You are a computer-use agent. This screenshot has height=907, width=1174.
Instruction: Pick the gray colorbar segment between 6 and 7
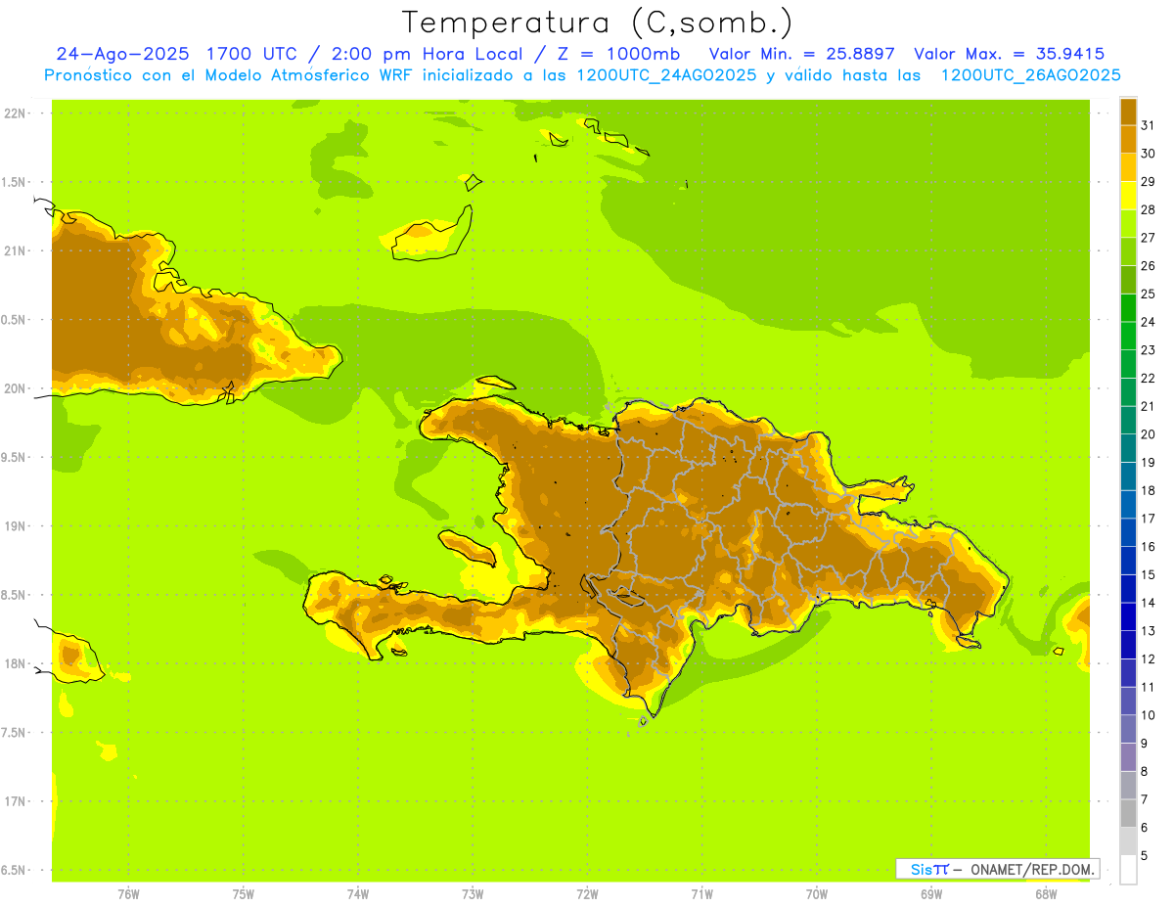1128,813
